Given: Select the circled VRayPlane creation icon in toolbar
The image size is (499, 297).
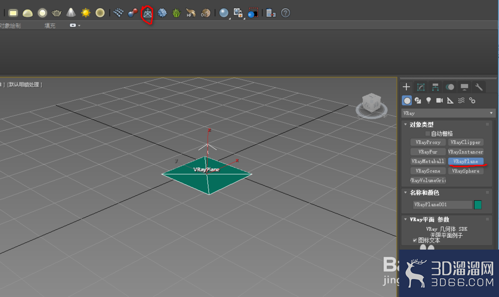Looking at the screenshot, I should click(x=147, y=13).
